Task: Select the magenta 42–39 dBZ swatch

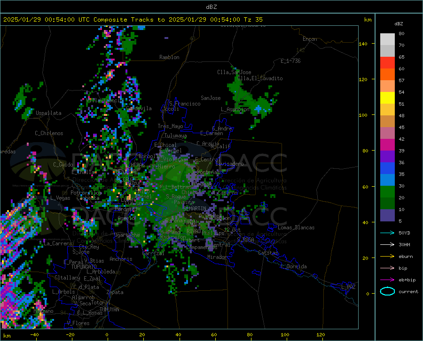Action: (x=387, y=145)
